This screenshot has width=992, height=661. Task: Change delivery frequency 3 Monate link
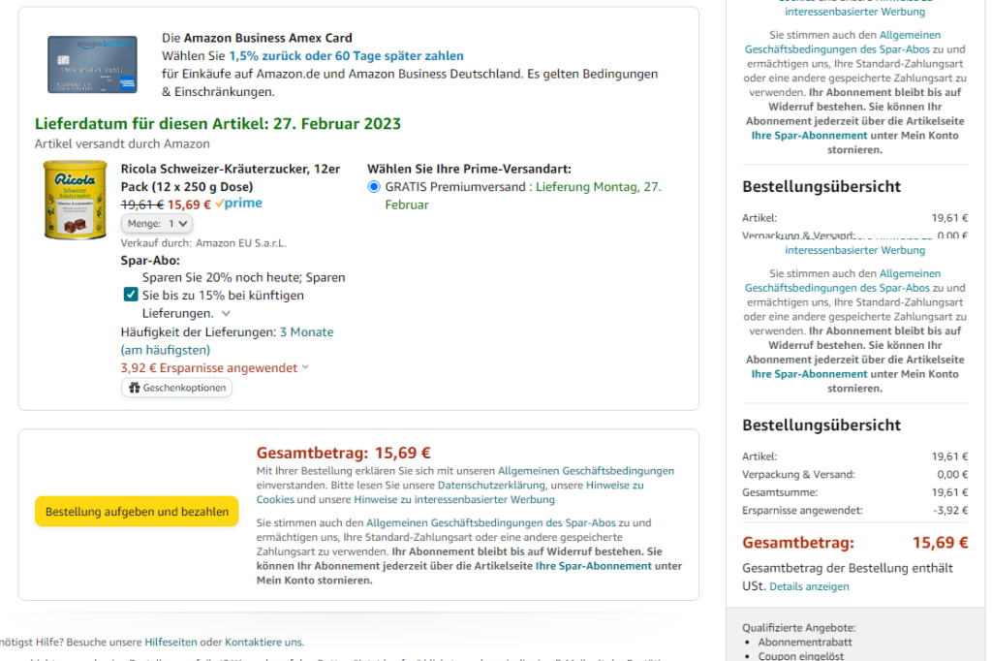coord(306,331)
